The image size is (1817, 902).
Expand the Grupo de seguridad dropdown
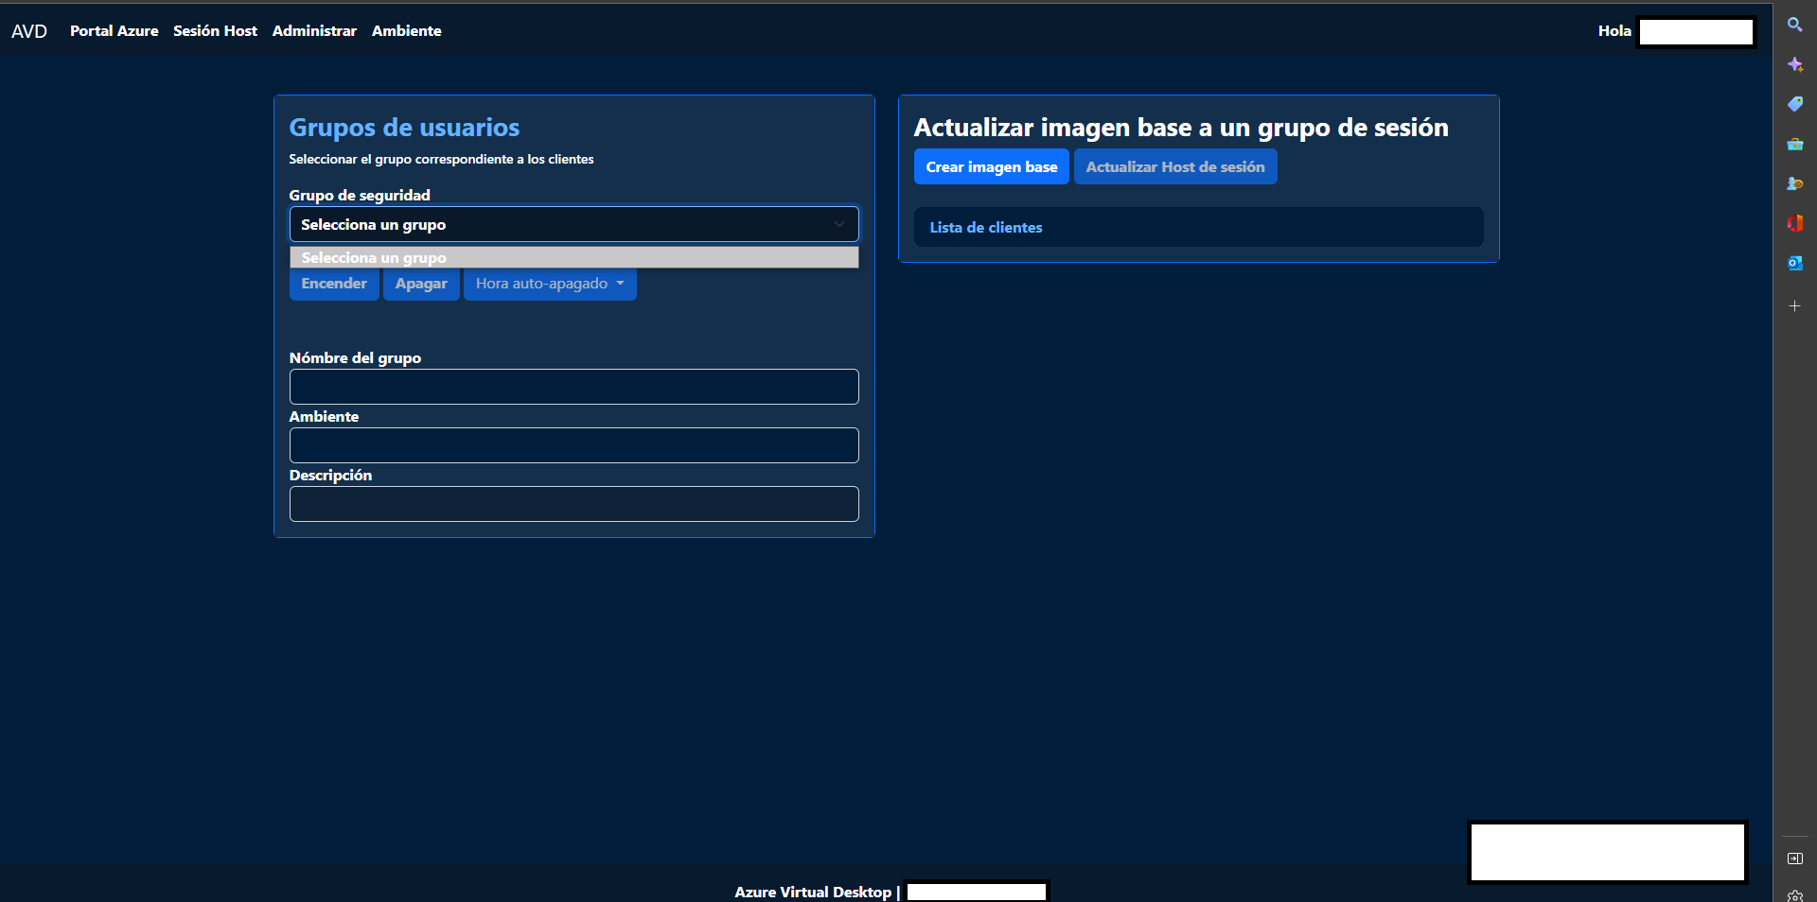pos(573,224)
